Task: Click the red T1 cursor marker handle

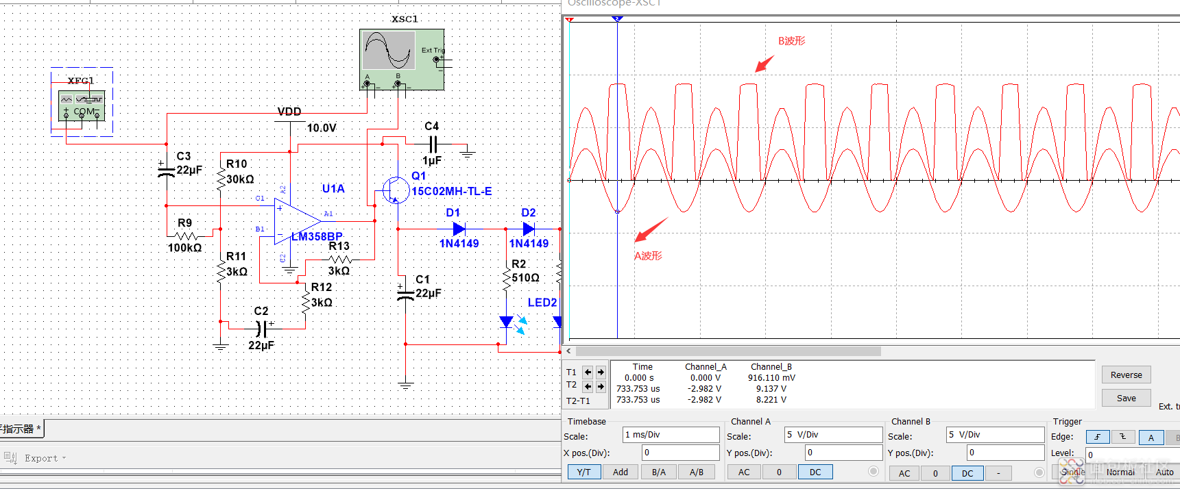Action: (x=569, y=19)
